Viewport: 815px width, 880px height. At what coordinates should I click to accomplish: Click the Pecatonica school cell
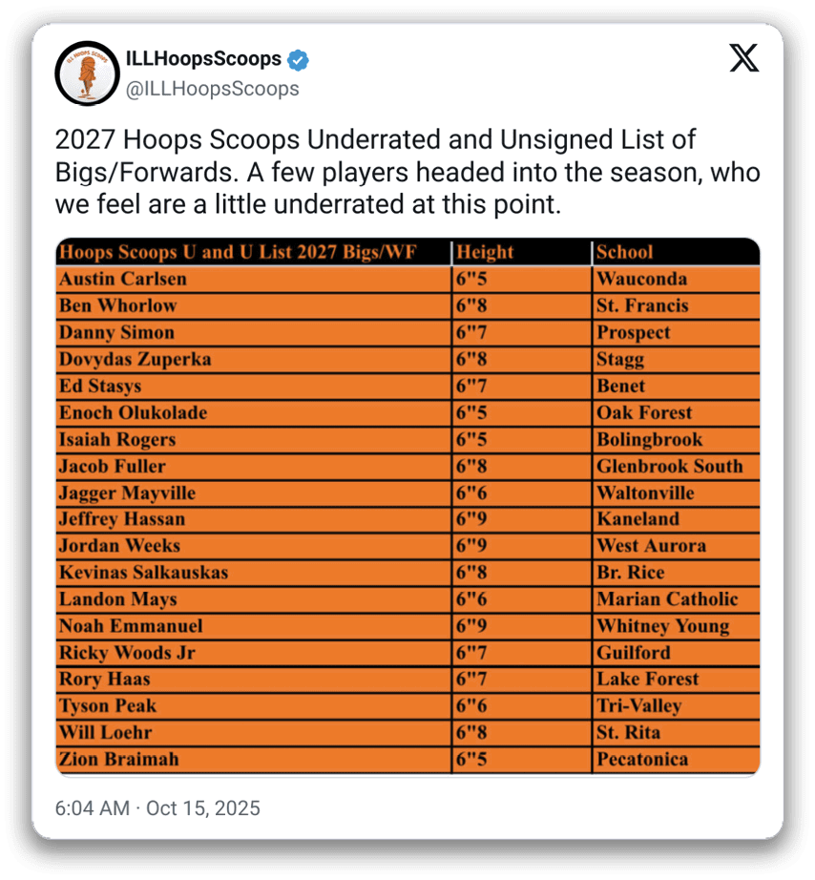click(642, 760)
